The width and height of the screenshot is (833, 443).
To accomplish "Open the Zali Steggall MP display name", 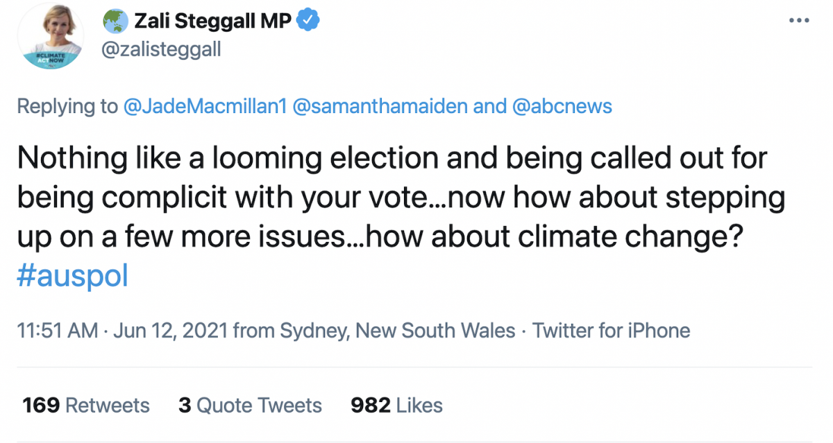I will click(212, 21).
